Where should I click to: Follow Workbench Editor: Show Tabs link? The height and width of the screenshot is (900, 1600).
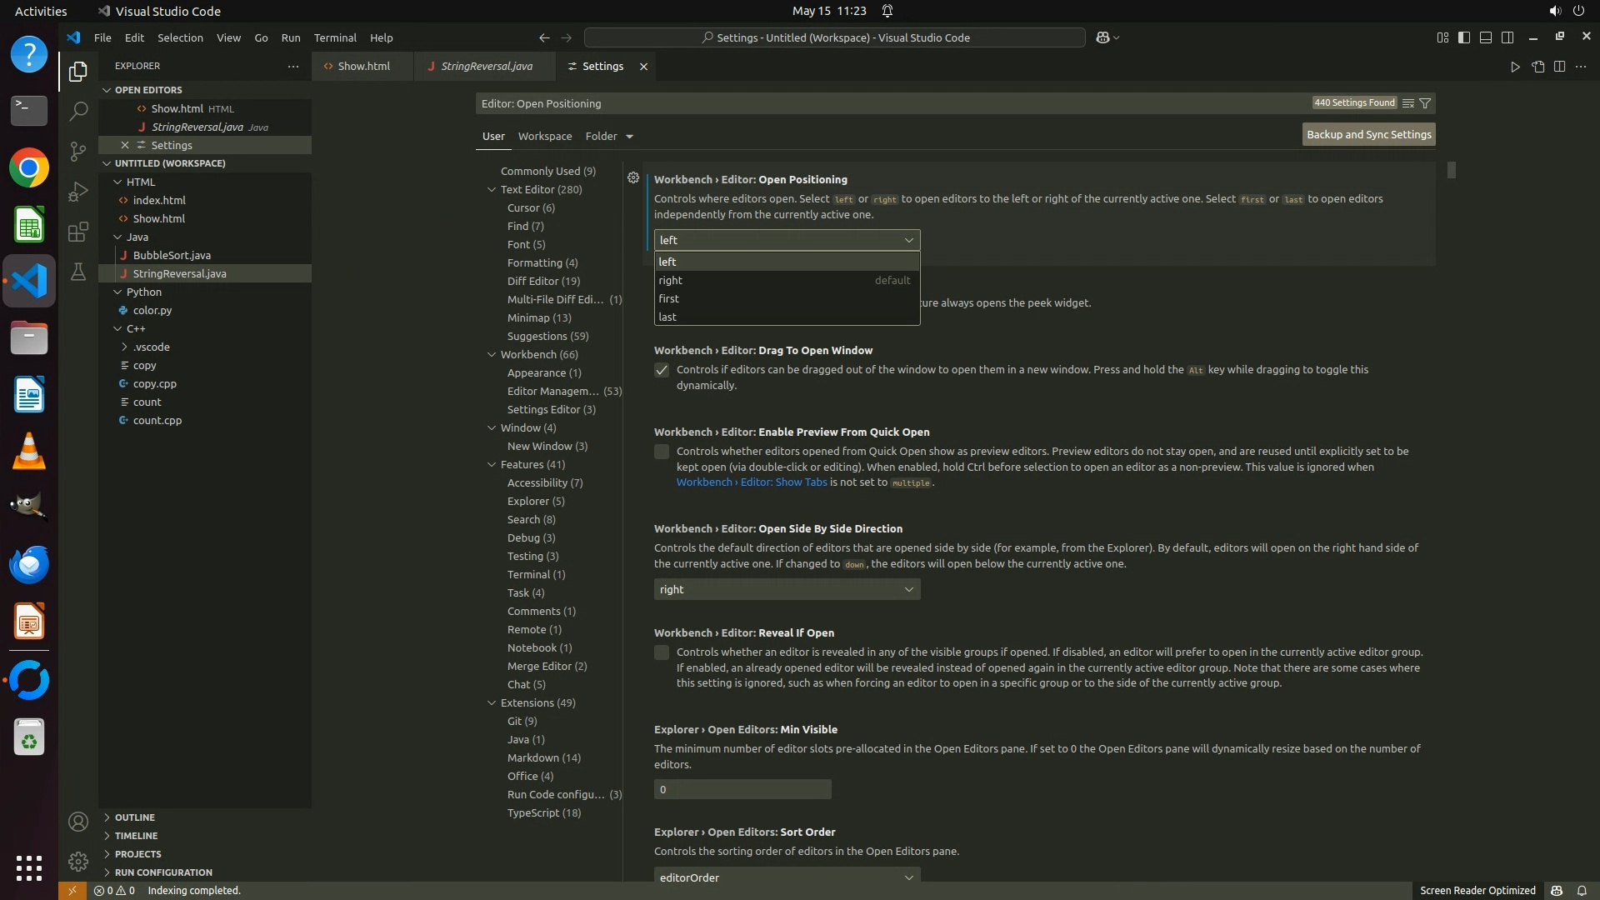[751, 482]
